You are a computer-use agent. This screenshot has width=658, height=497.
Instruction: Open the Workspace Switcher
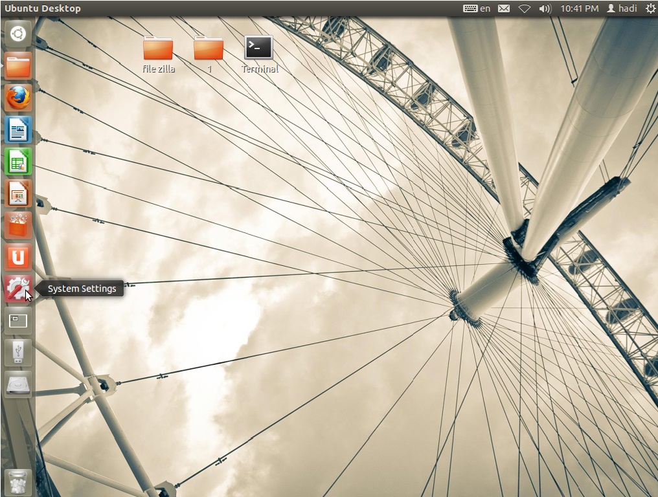18,320
